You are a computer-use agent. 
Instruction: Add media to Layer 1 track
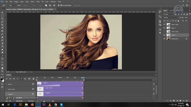[154, 84]
